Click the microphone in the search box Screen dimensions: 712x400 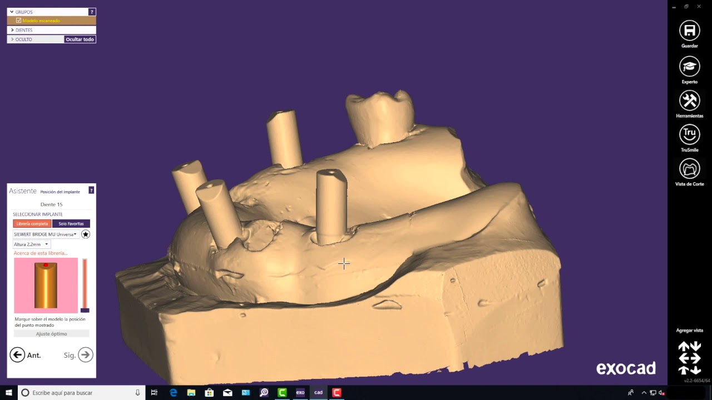[x=137, y=393]
